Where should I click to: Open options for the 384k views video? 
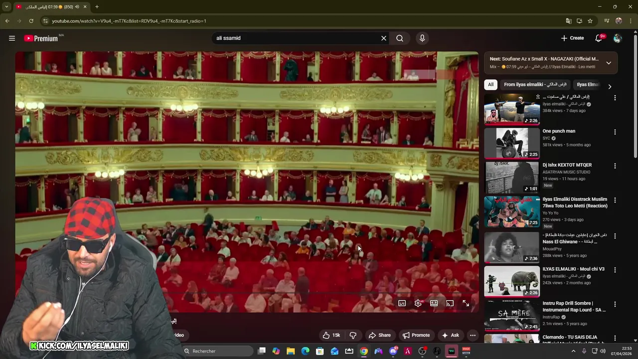coord(615,98)
